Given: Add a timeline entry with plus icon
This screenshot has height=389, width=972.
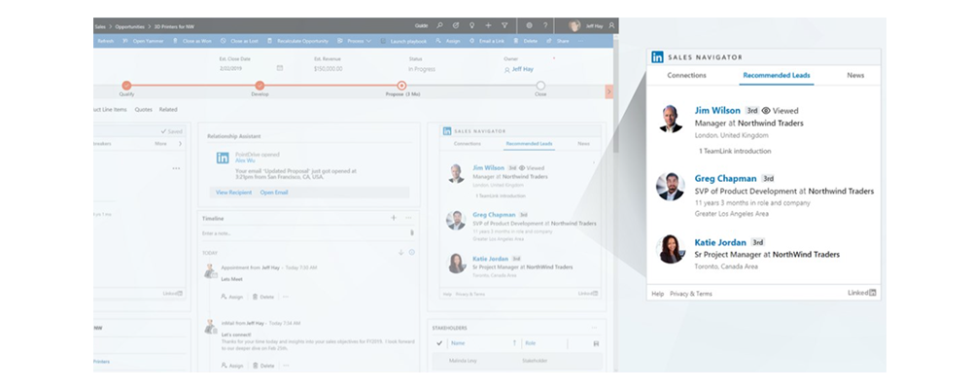Looking at the screenshot, I should (393, 218).
